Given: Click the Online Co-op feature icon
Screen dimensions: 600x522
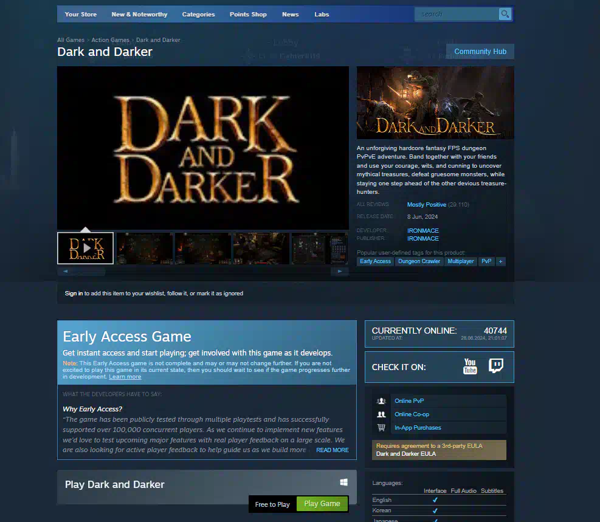Looking at the screenshot, I should pyautogui.click(x=381, y=414).
